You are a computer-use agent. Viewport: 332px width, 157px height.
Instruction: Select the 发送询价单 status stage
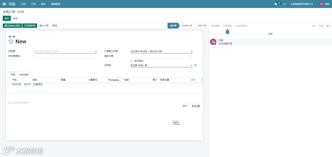(x=187, y=26)
